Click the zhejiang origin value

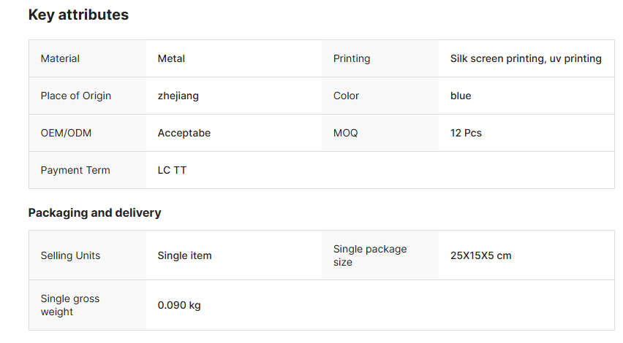[178, 96]
